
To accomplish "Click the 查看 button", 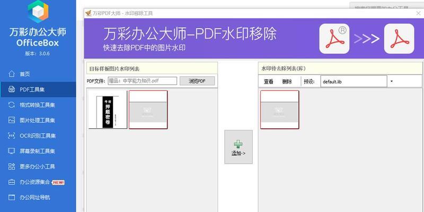I will click(269, 82).
